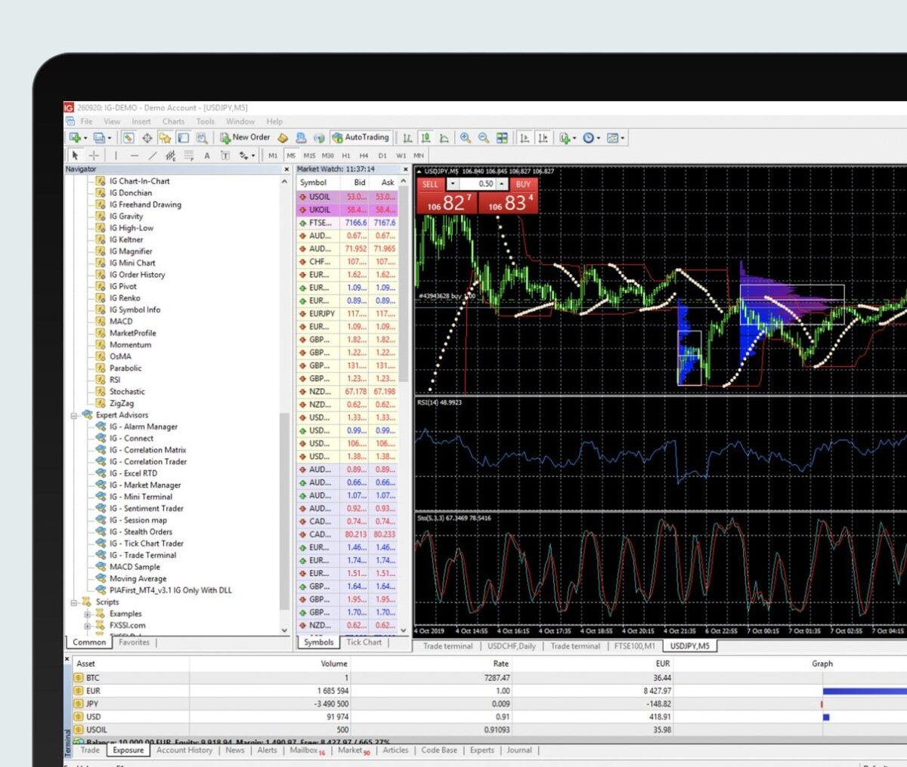Image resolution: width=907 pixels, height=767 pixels.
Task: Expand the FXSSI.com folder
Action: point(88,626)
